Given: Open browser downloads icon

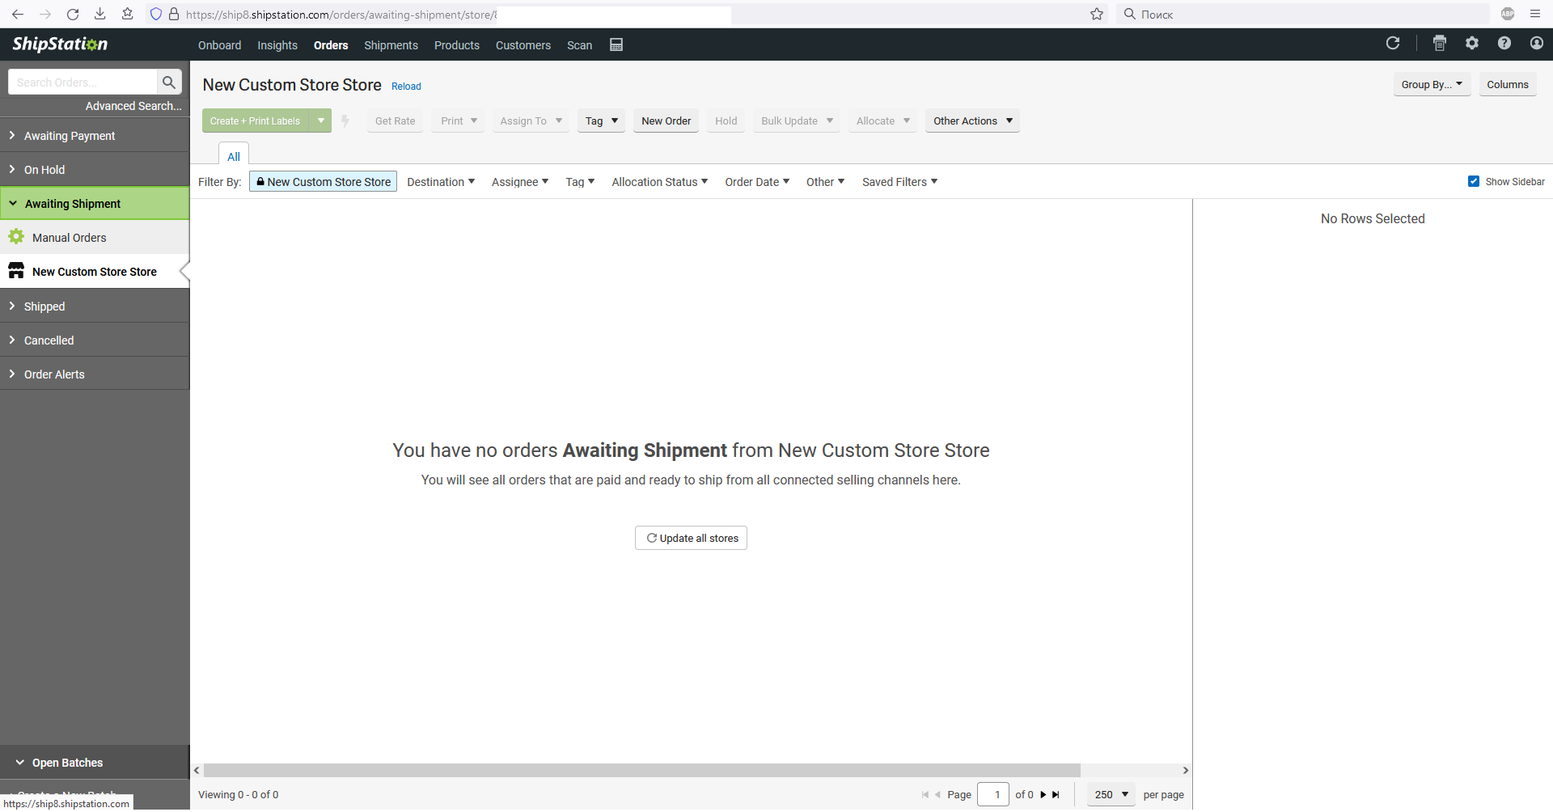Looking at the screenshot, I should pos(100,14).
